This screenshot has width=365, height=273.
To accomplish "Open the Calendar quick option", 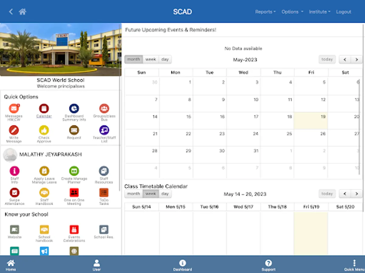I will click(x=44, y=109).
